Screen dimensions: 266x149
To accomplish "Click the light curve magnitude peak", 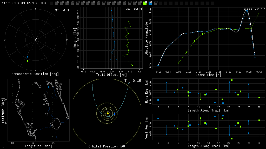I will tap(247, 10).
